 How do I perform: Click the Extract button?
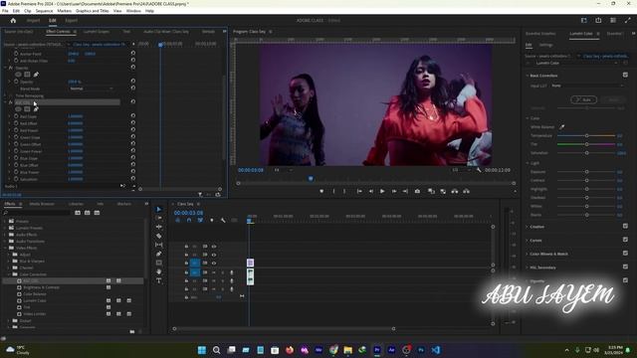pyautogui.click(x=443, y=191)
